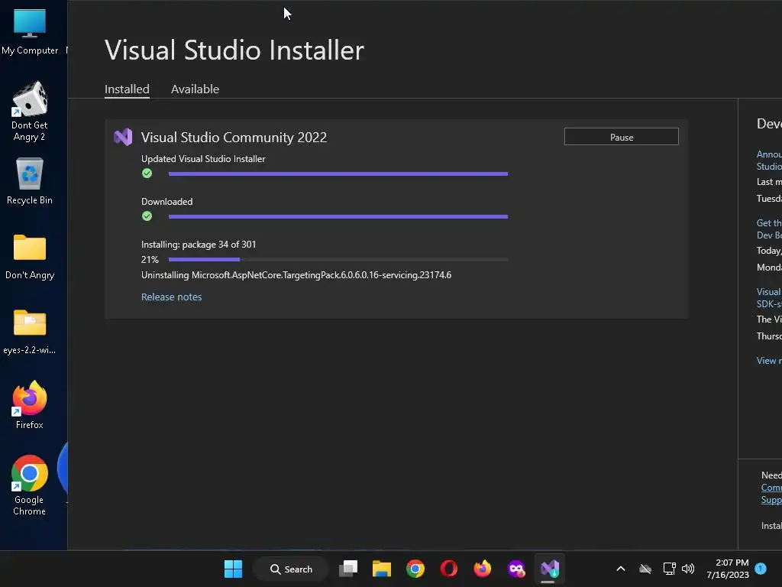Open My Computer desktop icon
Viewport: 782px width, 587px height.
pos(30,32)
